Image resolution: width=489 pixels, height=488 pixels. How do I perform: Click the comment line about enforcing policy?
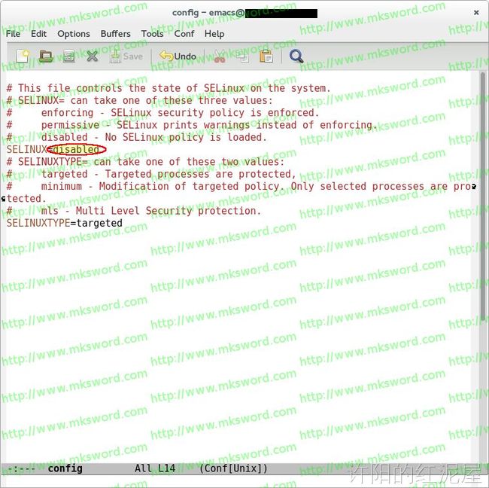(x=162, y=113)
